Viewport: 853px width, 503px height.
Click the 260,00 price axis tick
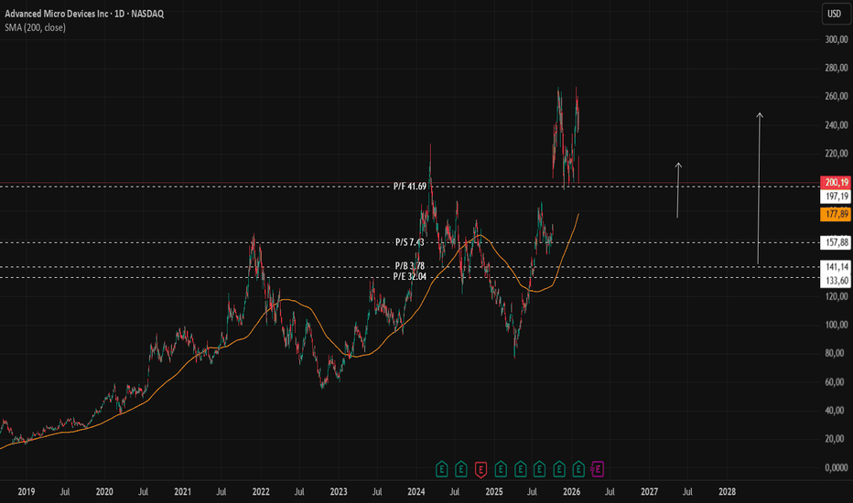837,96
